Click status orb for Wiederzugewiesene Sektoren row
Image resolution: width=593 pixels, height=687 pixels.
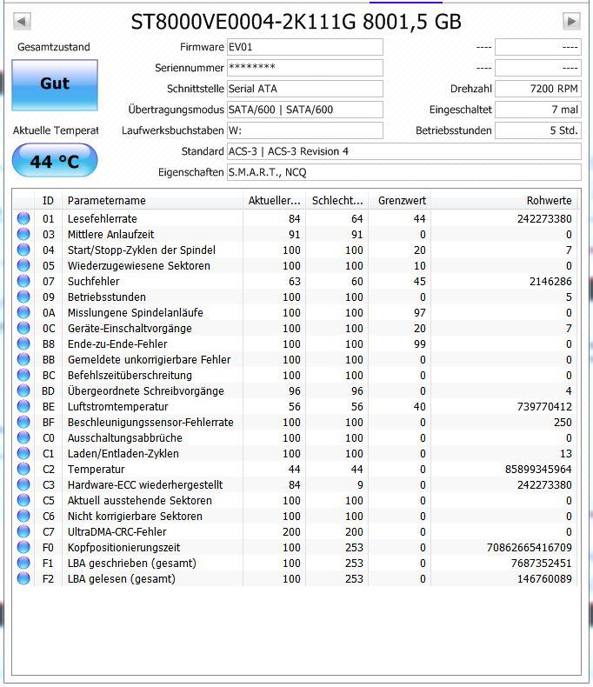point(23,265)
